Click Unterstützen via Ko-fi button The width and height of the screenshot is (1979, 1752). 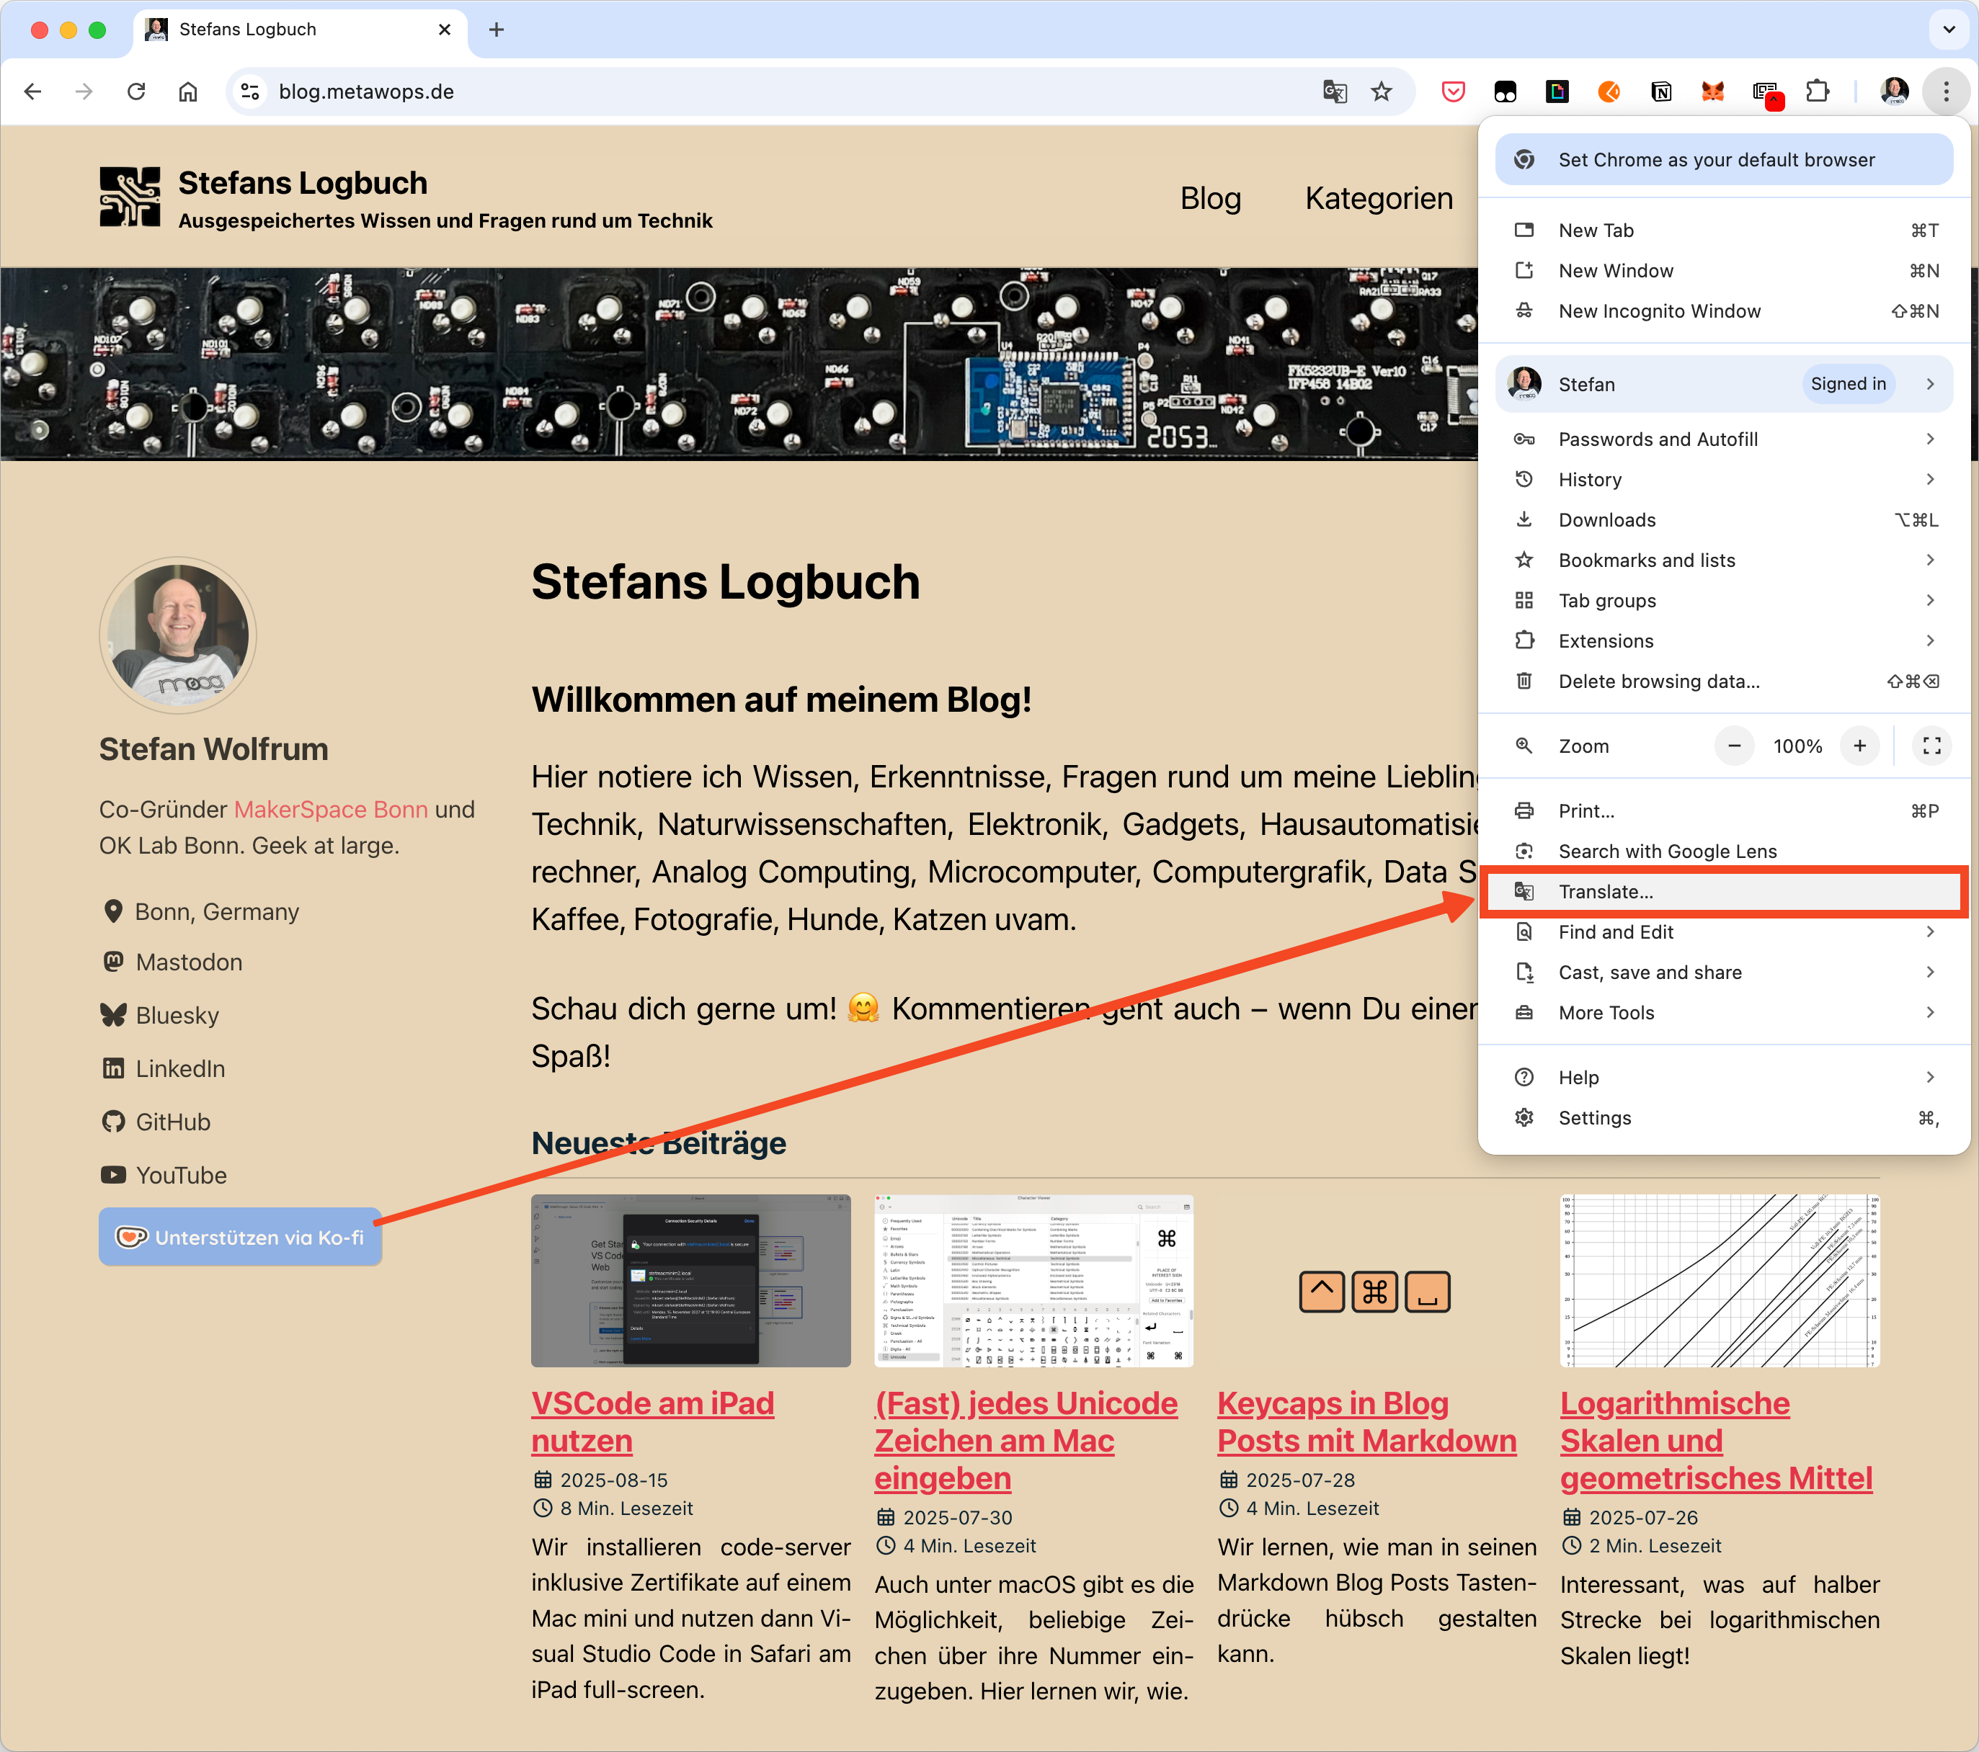[240, 1237]
